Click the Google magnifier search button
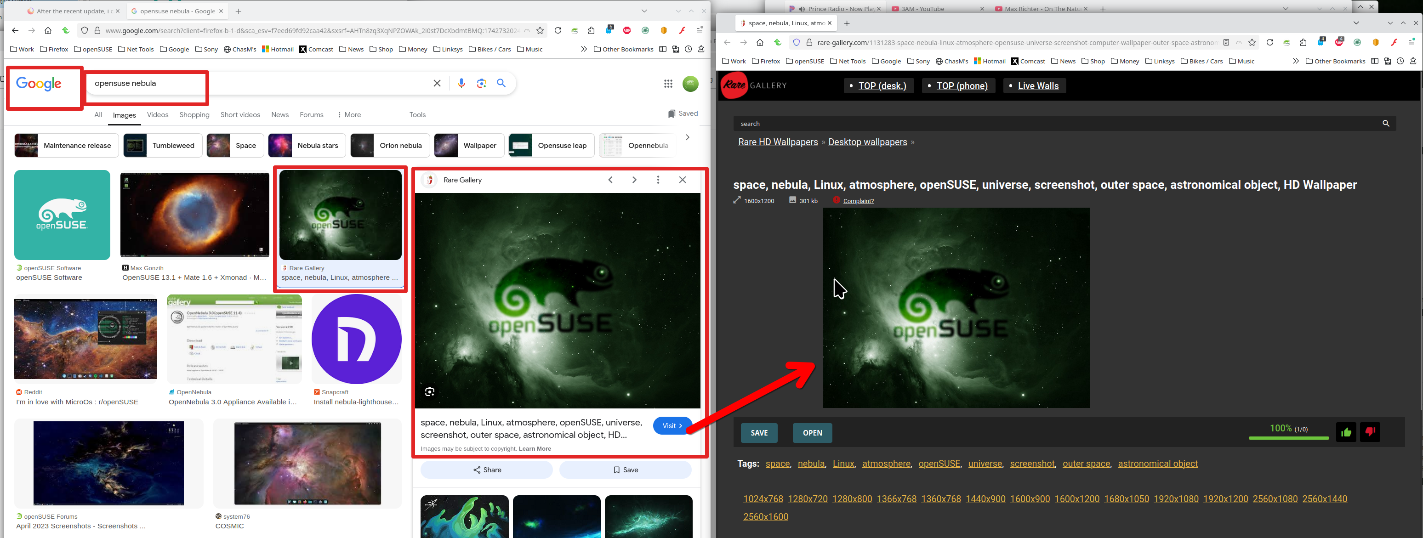This screenshot has height=538, width=1423. (501, 84)
